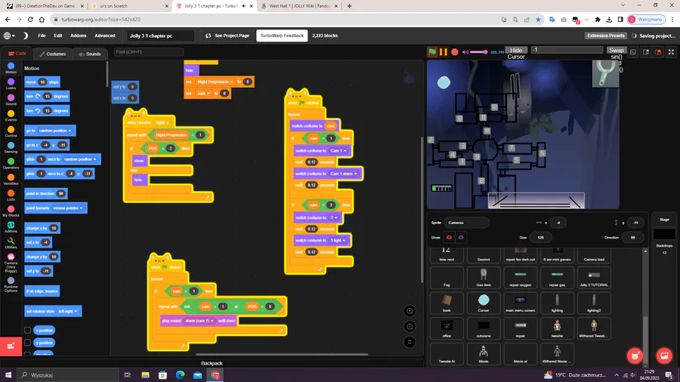This screenshot has height=382, width=680.
Task: Select the My Blocks category
Action: (x=11, y=212)
